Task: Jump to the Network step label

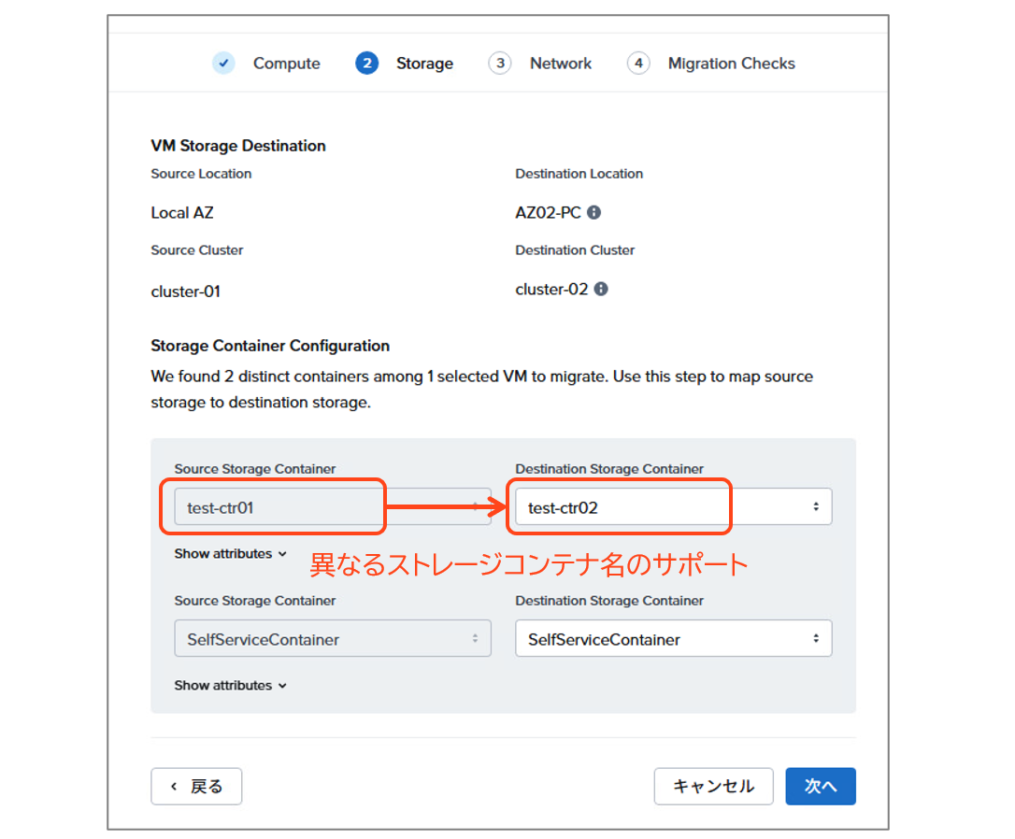Action: coord(561,64)
